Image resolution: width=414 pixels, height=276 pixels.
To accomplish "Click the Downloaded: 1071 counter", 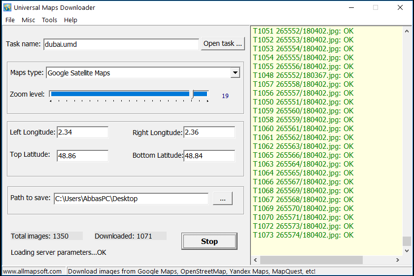I will 131,236.
